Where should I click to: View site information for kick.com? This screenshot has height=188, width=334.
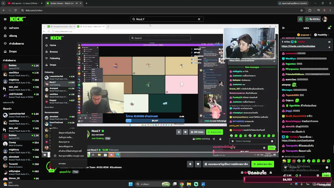pyautogui.click(x=22, y=10)
